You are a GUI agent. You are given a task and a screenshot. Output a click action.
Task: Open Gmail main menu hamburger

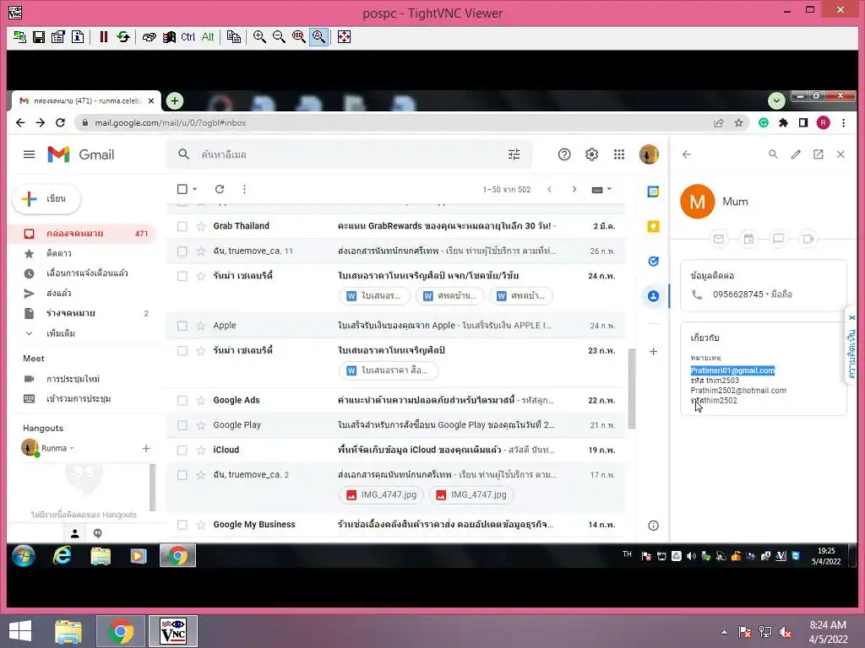coord(30,154)
